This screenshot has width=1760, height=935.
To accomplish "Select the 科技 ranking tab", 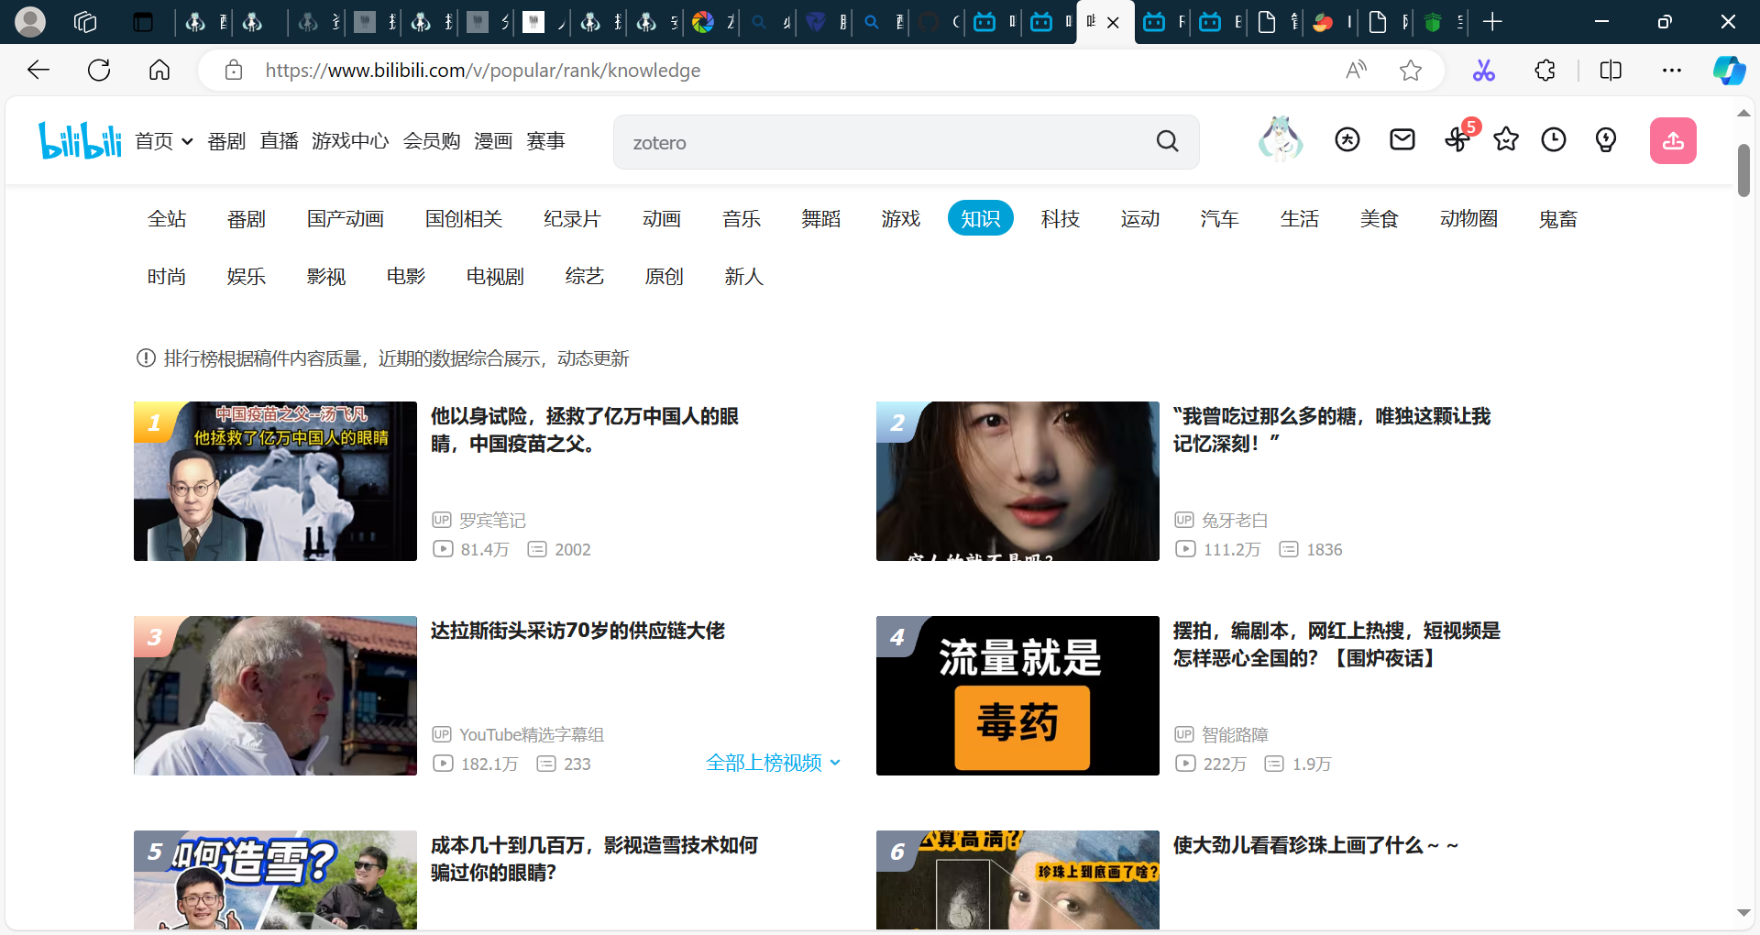I will 1061,218.
